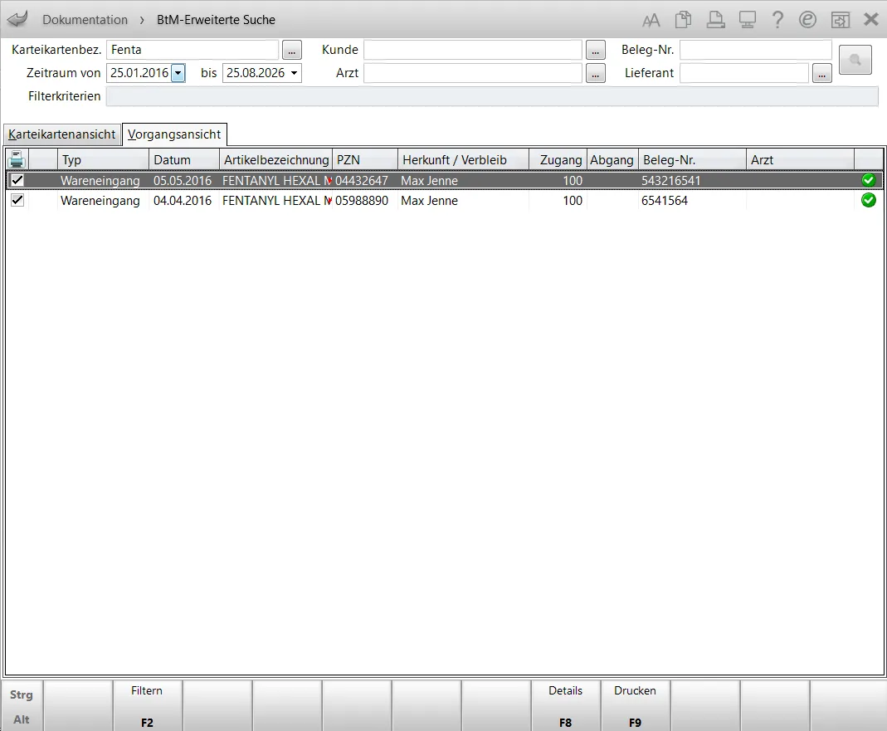Click the window export icon in header
This screenshot has width=887, height=731.
click(840, 21)
